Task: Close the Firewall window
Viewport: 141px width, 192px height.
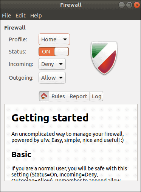Action: pyautogui.click(x=137, y=5)
